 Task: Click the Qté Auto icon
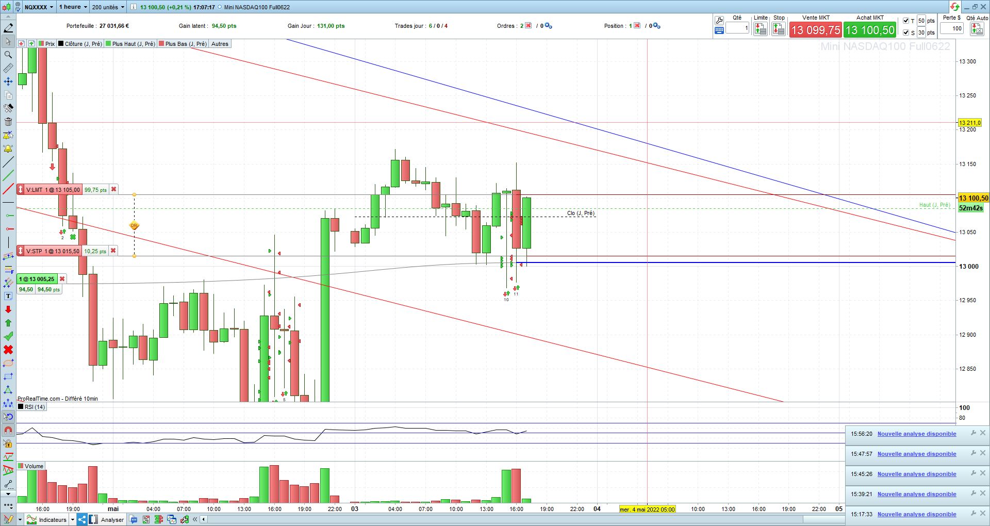(x=977, y=29)
